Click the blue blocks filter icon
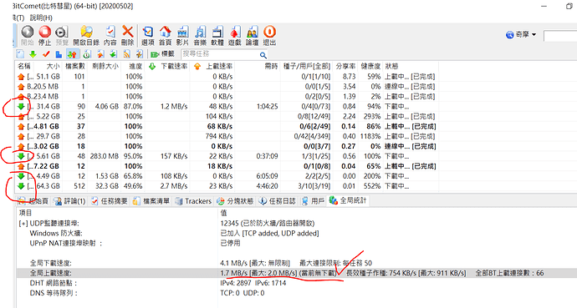Viewport: 577px width, 308px height. pyautogui.click(x=59, y=54)
